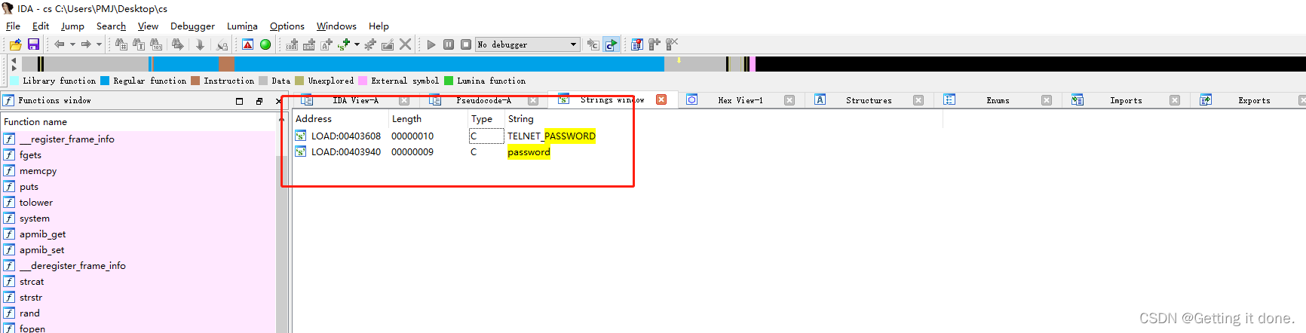Open the Lumina menu

click(x=242, y=26)
